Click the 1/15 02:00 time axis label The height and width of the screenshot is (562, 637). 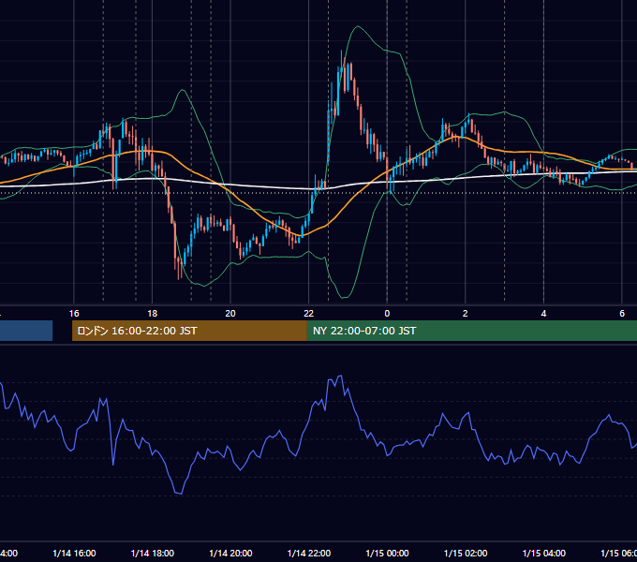(466, 553)
